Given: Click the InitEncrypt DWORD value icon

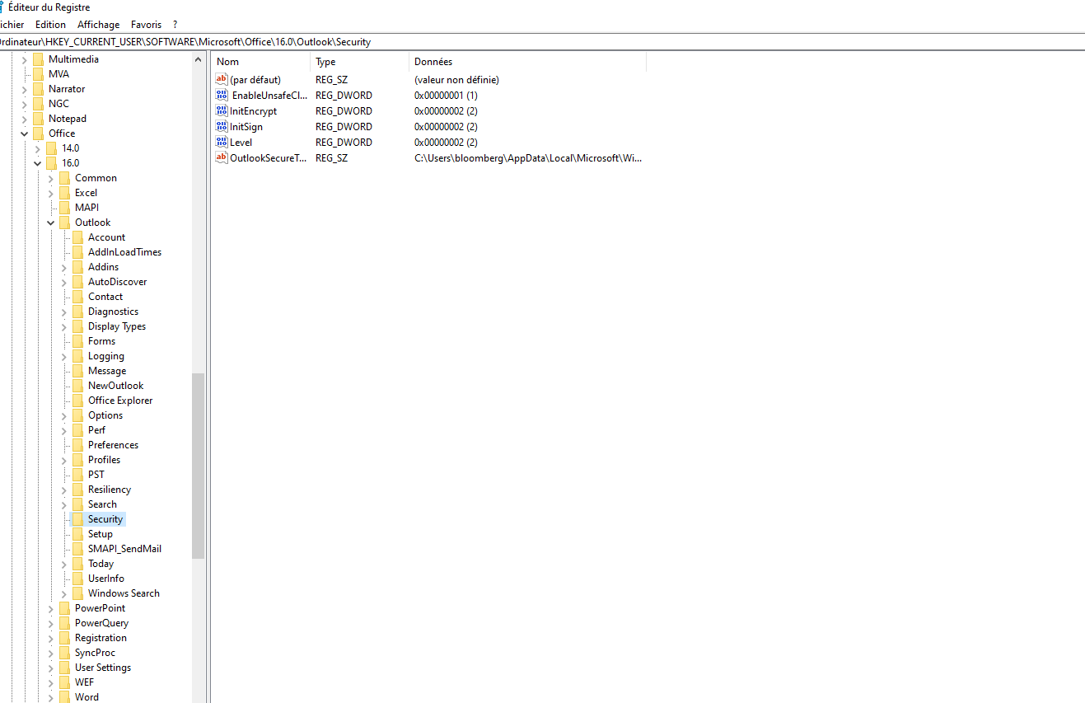Looking at the screenshot, I should point(221,110).
